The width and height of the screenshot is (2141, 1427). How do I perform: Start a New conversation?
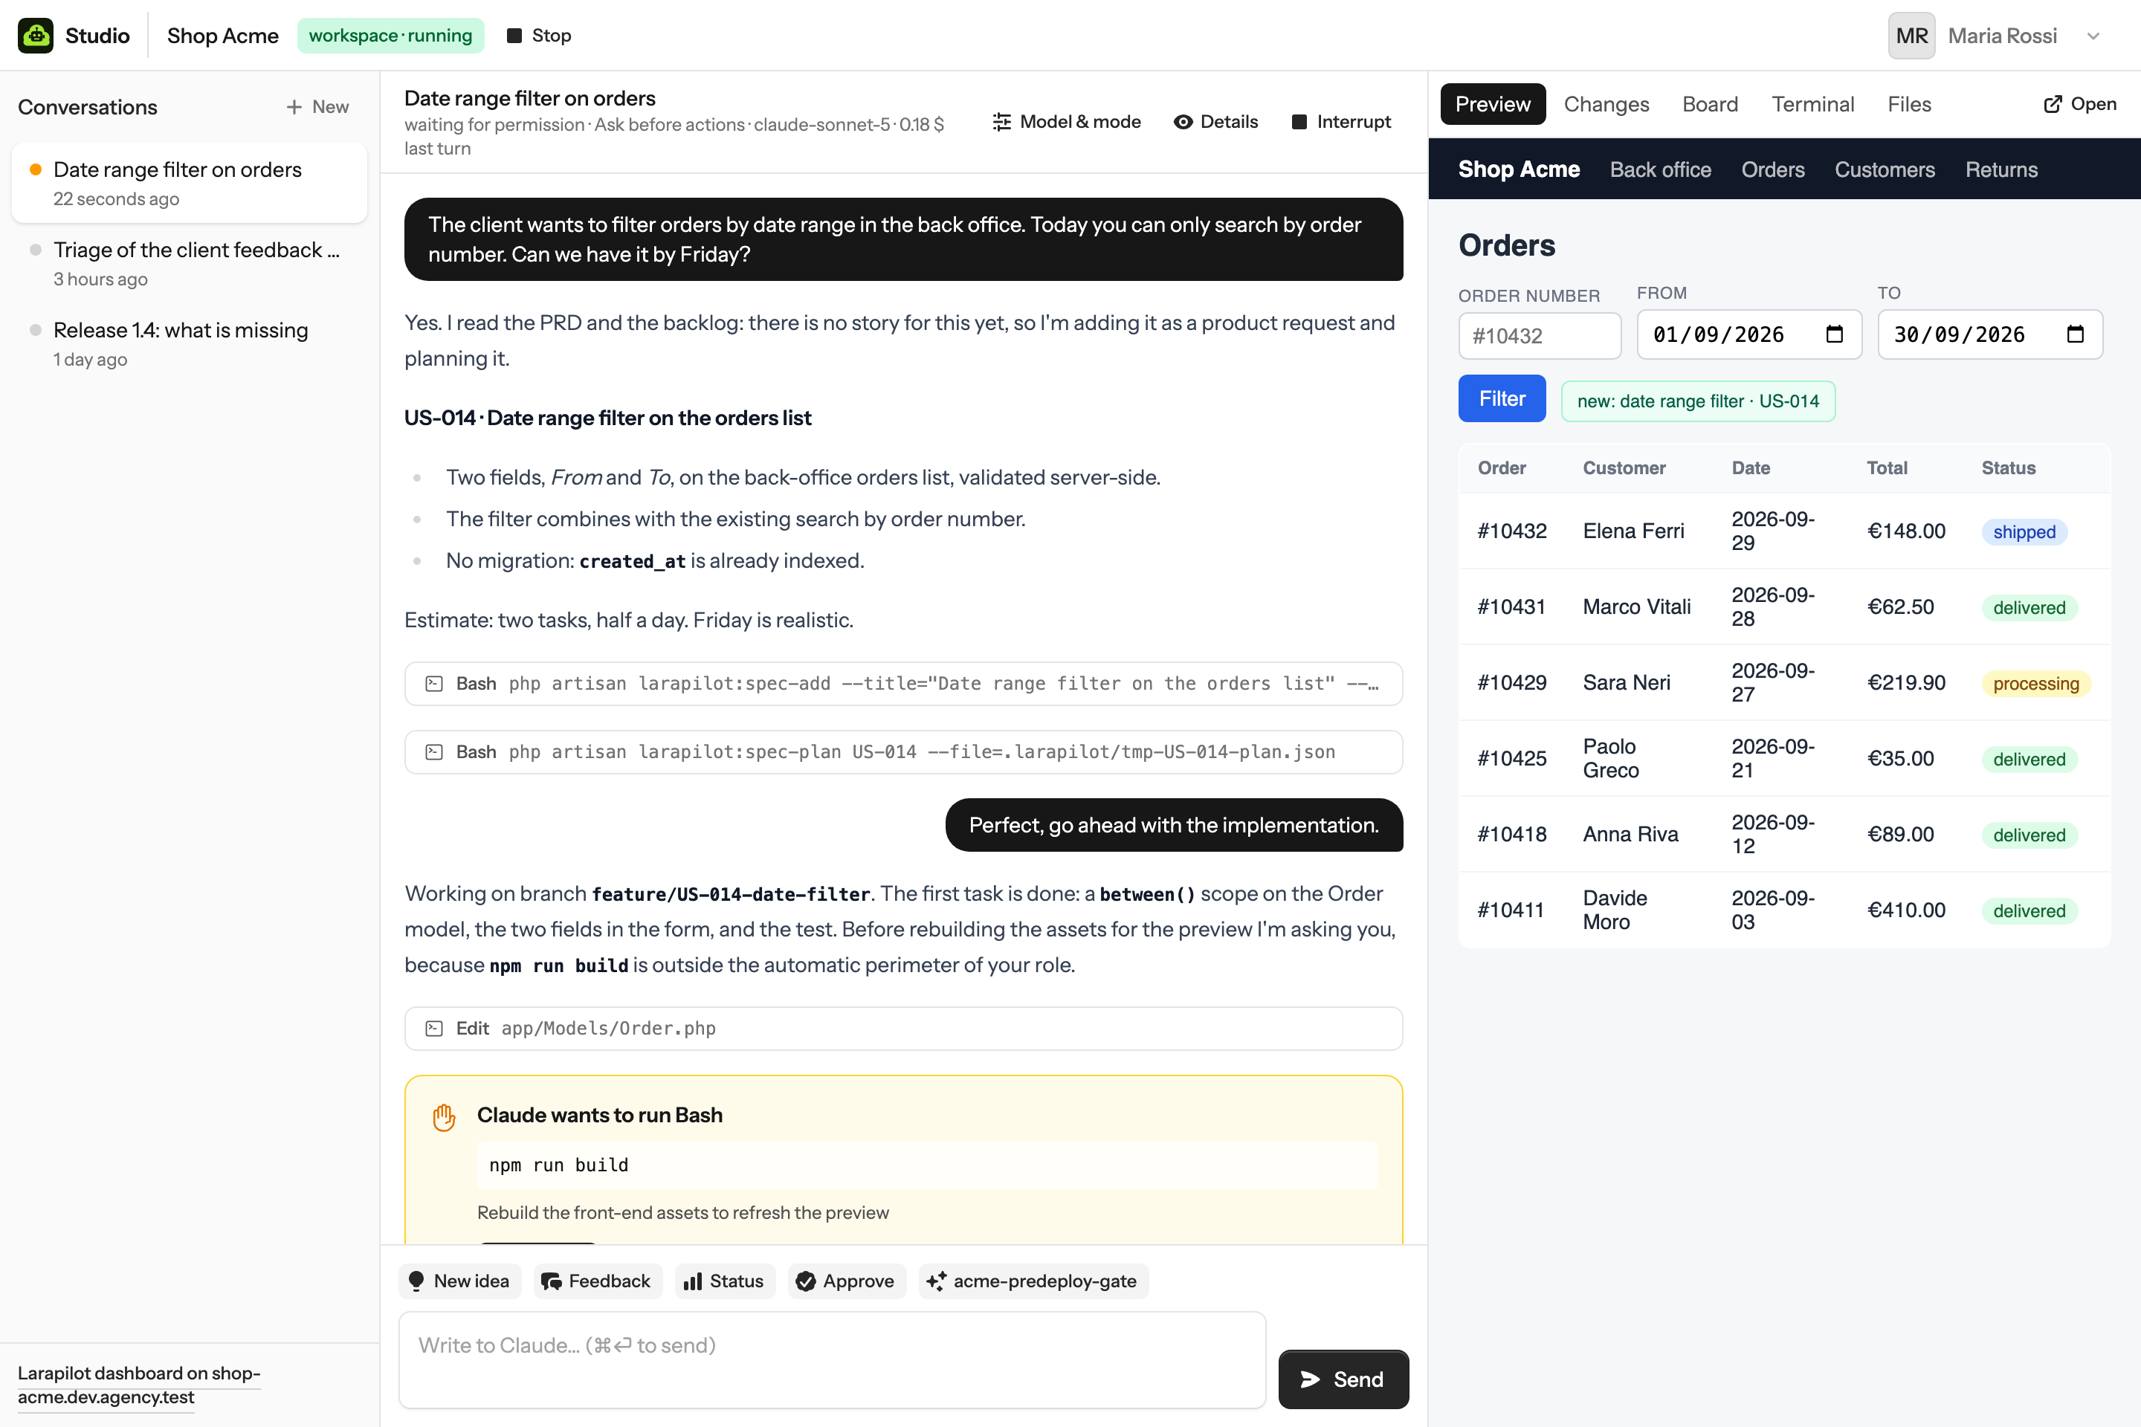(317, 106)
